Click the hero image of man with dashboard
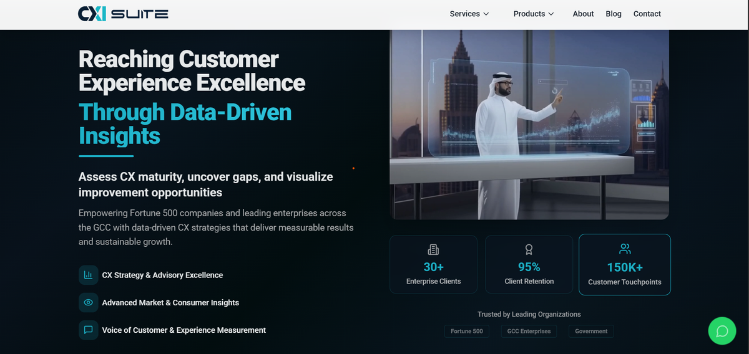 529,125
